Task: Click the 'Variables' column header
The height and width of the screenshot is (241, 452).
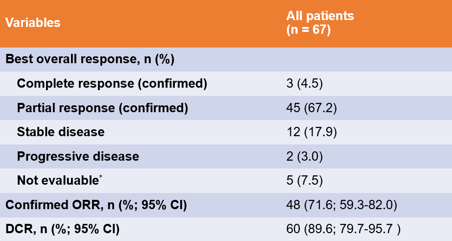Action: (33, 23)
